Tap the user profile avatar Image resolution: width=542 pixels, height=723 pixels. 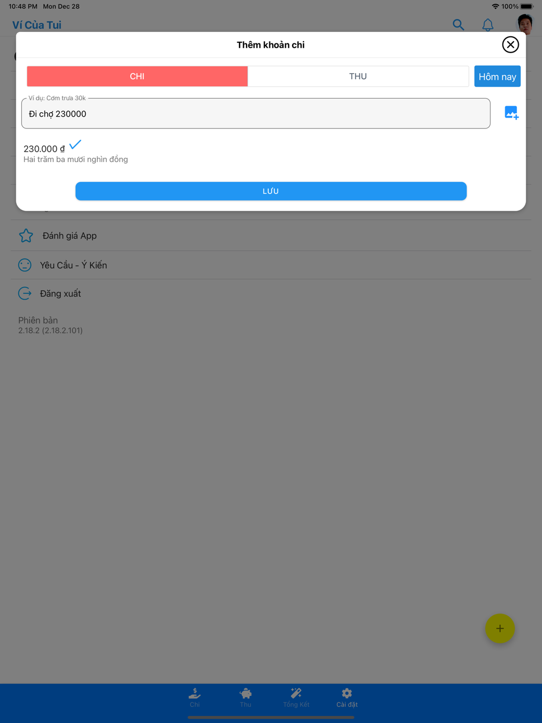(525, 24)
